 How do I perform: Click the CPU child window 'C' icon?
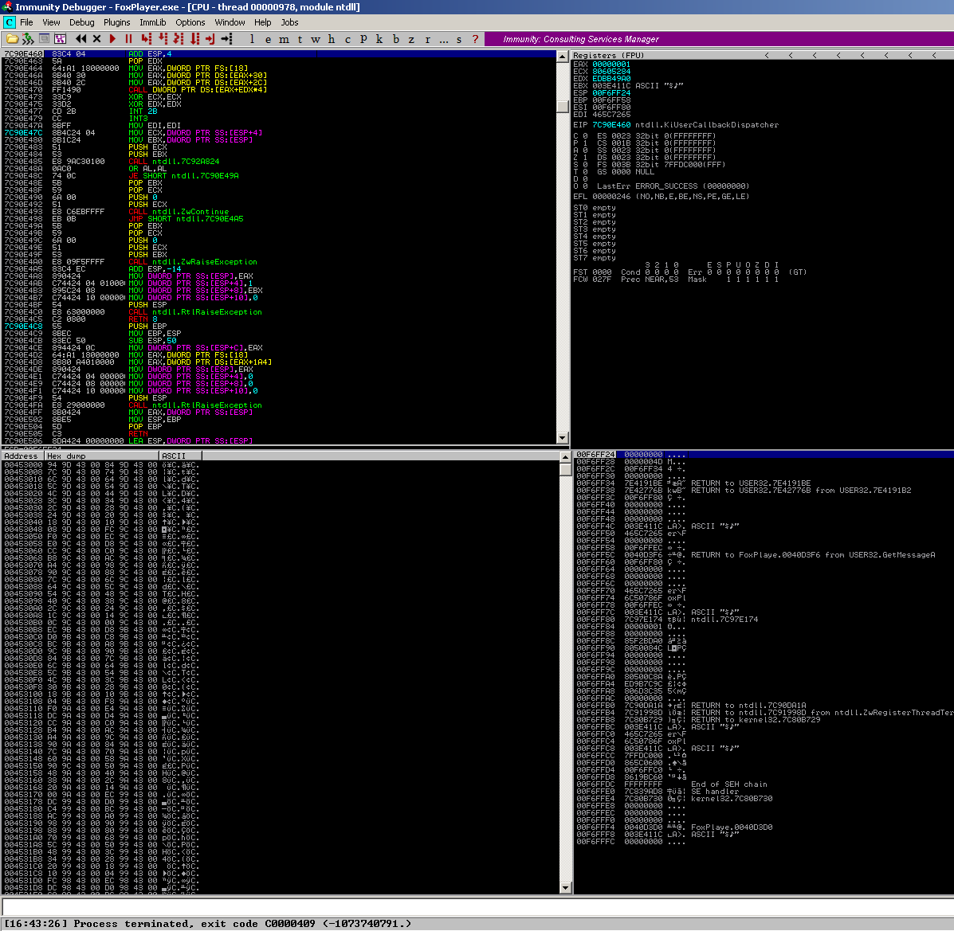coord(9,22)
